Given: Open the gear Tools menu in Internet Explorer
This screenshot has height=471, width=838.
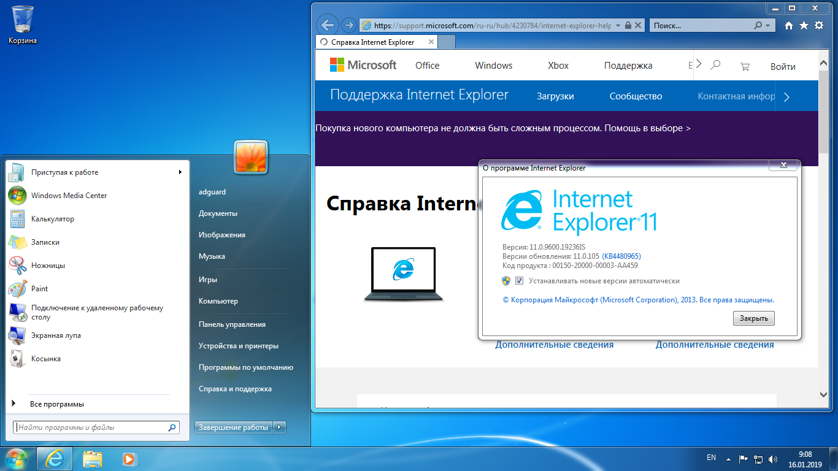Looking at the screenshot, I should point(819,26).
